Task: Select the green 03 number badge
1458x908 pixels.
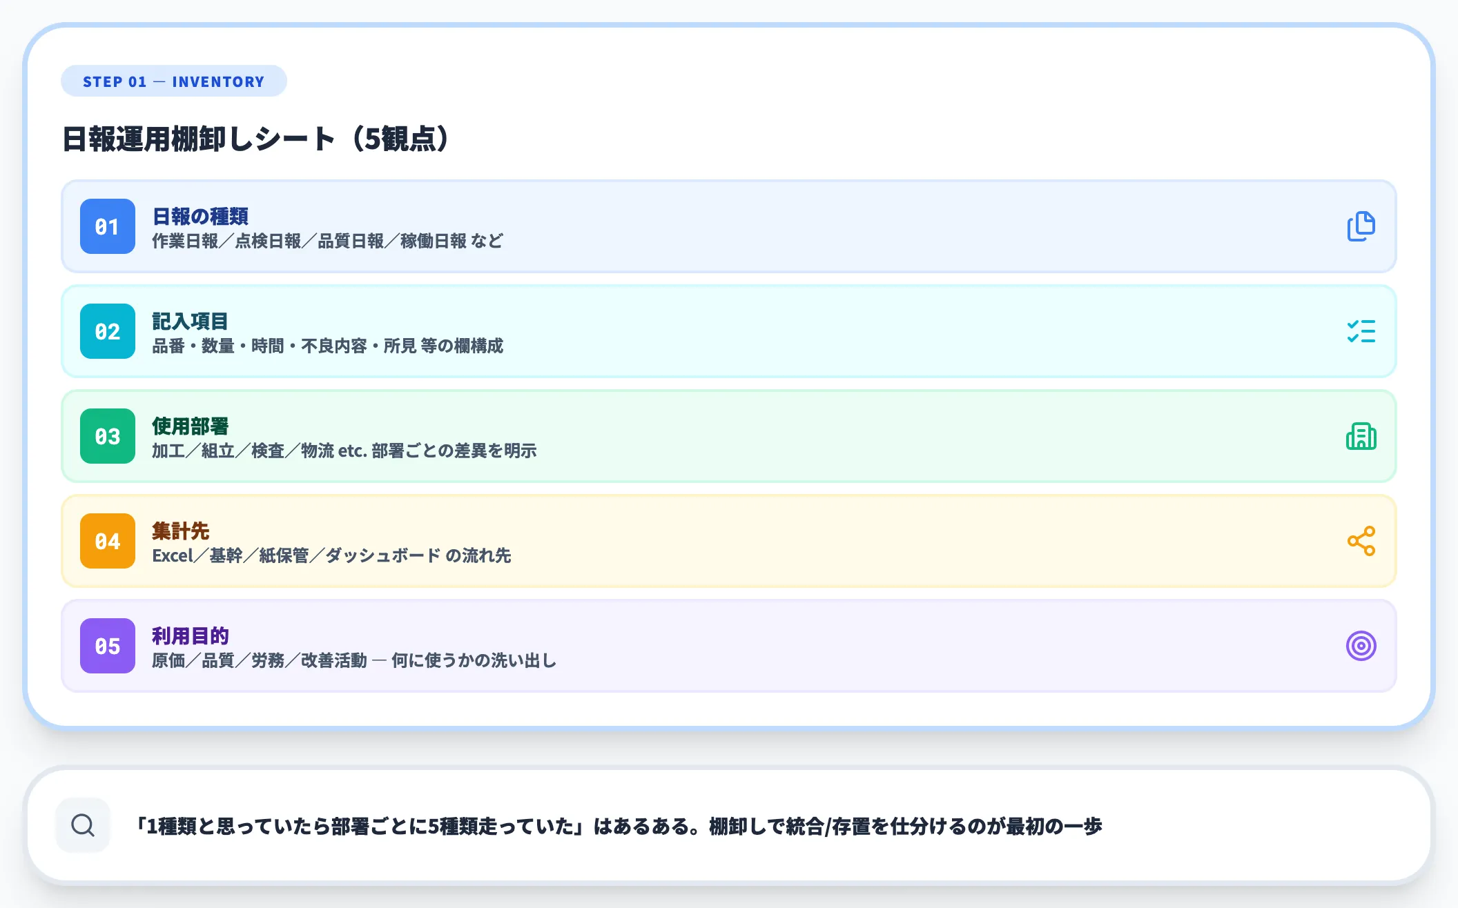Action: [x=107, y=436]
